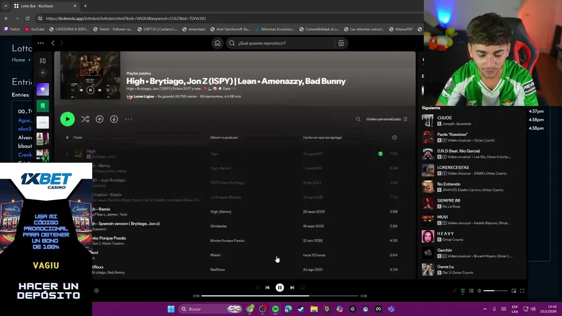This screenshot has width=562, height=316.
Task: Sort by Álbum o podcast column
Action: 224,137
